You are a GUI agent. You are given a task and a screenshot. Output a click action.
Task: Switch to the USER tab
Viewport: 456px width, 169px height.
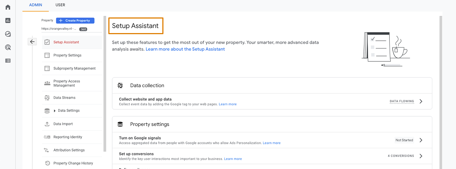click(x=61, y=5)
